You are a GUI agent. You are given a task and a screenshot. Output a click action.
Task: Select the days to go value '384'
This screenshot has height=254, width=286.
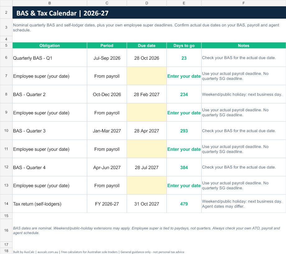pyautogui.click(x=184, y=167)
